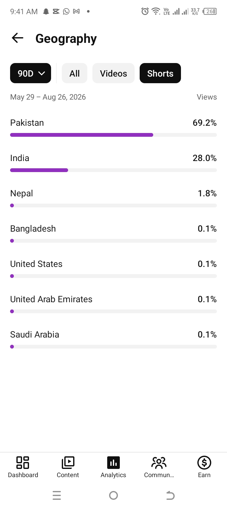Tap the Pakistan row
227x508 pixels.
pyautogui.click(x=113, y=127)
